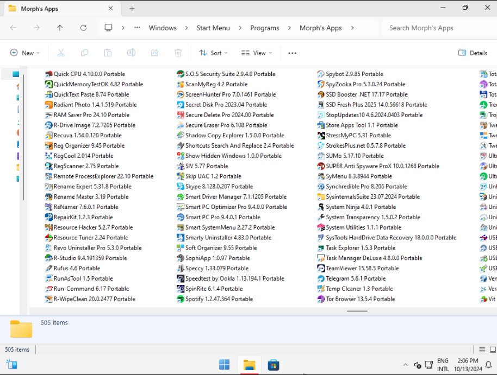Click the Delete trash icon
The height and width of the screenshot is (375, 497).
pyautogui.click(x=178, y=53)
